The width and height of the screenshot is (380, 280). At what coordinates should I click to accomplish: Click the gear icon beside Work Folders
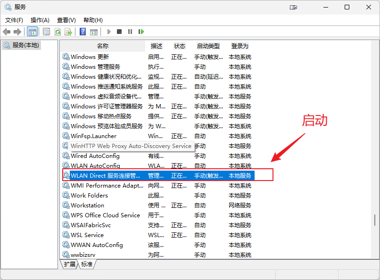[x=66, y=195]
